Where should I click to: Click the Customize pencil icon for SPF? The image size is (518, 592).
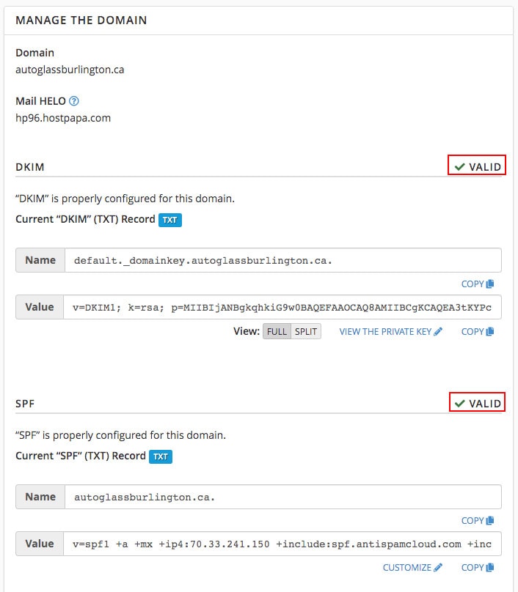pyautogui.click(x=438, y=568)
